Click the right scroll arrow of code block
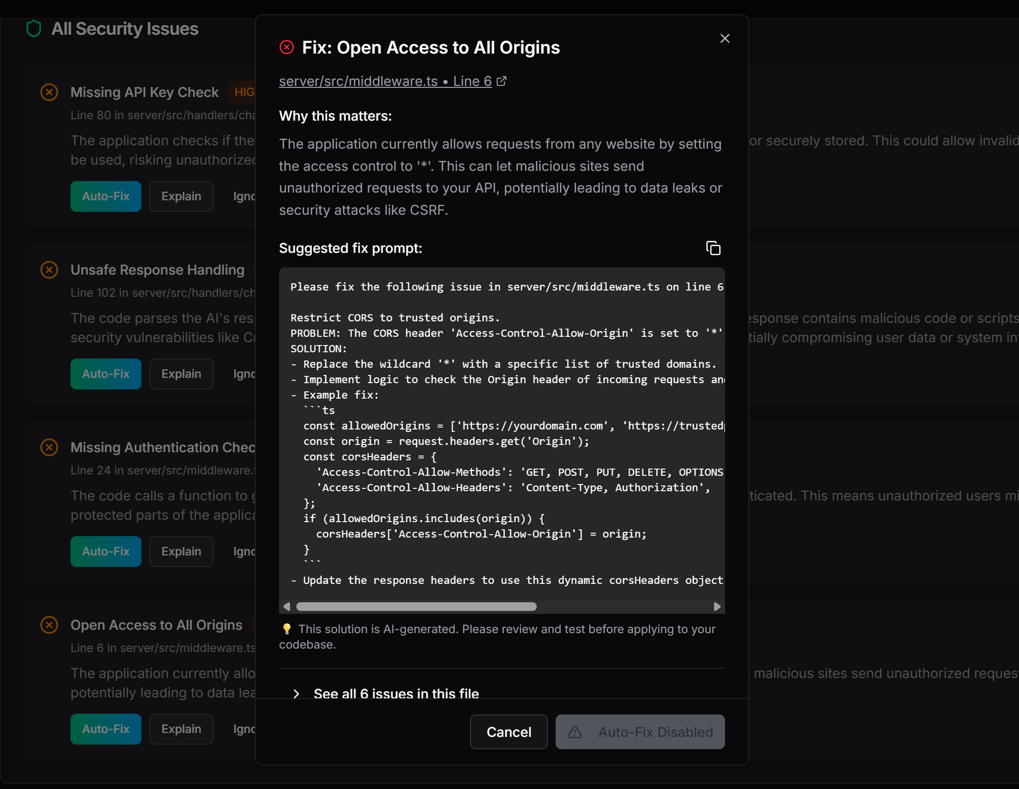 pyautogui.click(x=717, y=607)
